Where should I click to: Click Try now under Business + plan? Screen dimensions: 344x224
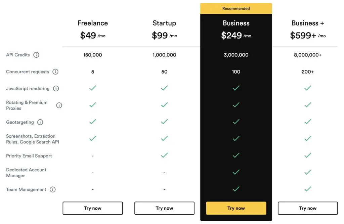pos(308,208)
